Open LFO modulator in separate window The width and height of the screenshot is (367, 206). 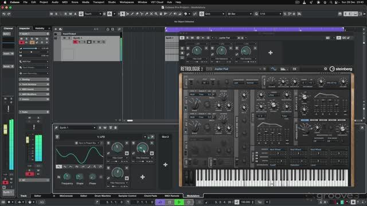coord(153,137)
